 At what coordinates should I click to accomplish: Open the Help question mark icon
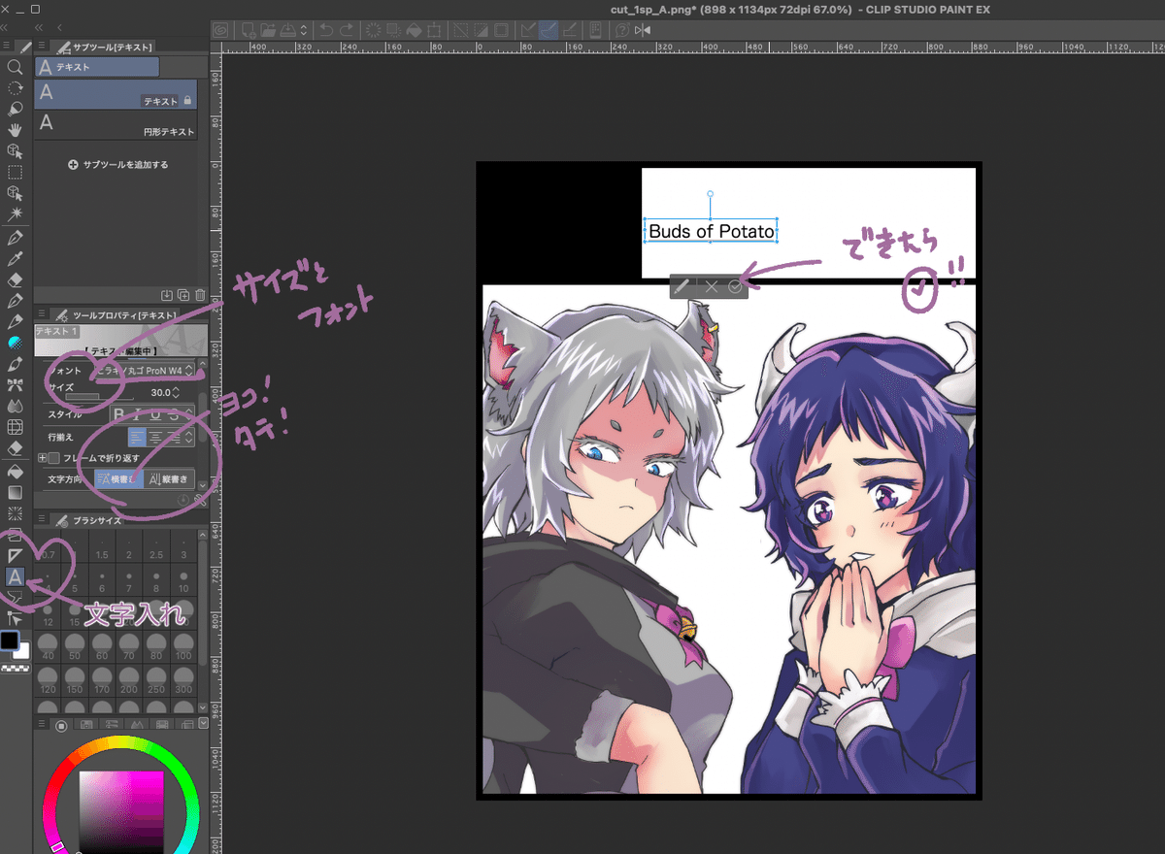(x=622, y=30)
